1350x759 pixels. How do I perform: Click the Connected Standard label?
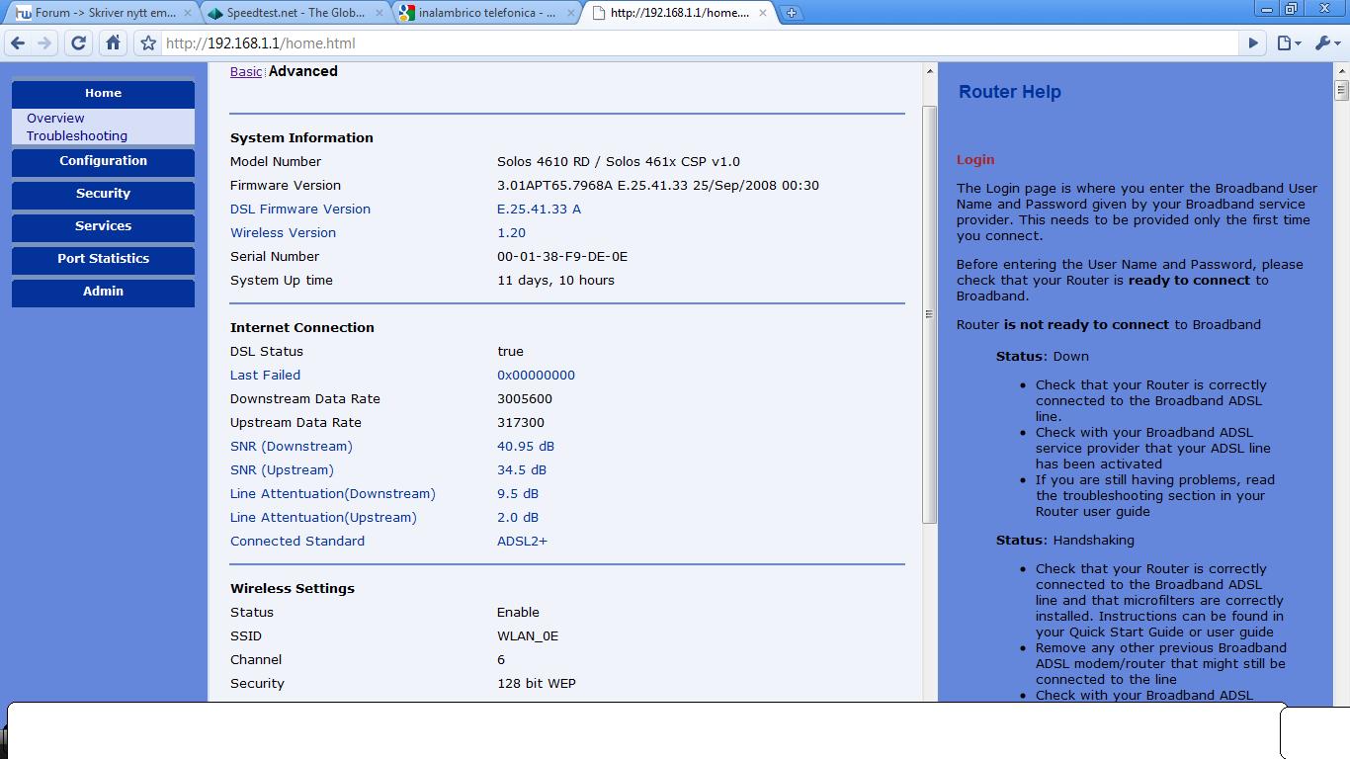pyautogui.click(x=297, y=541)
